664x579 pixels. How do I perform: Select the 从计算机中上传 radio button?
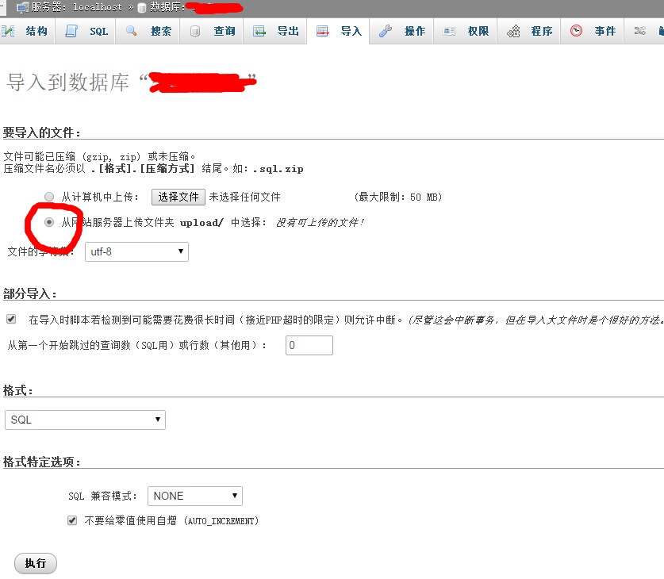pos(49,197)
